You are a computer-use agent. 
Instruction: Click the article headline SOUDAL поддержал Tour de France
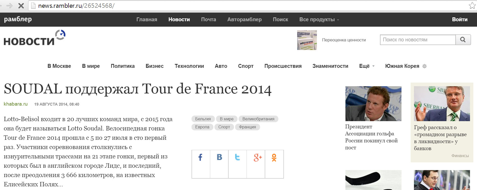138,89
